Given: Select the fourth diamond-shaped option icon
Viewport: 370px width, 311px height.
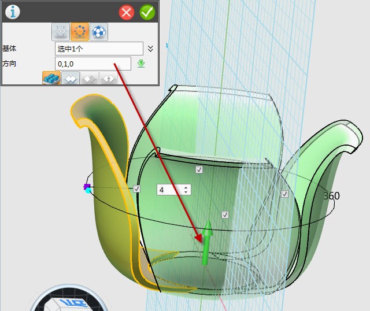Looking at the screenshot, I should point(108,79).
